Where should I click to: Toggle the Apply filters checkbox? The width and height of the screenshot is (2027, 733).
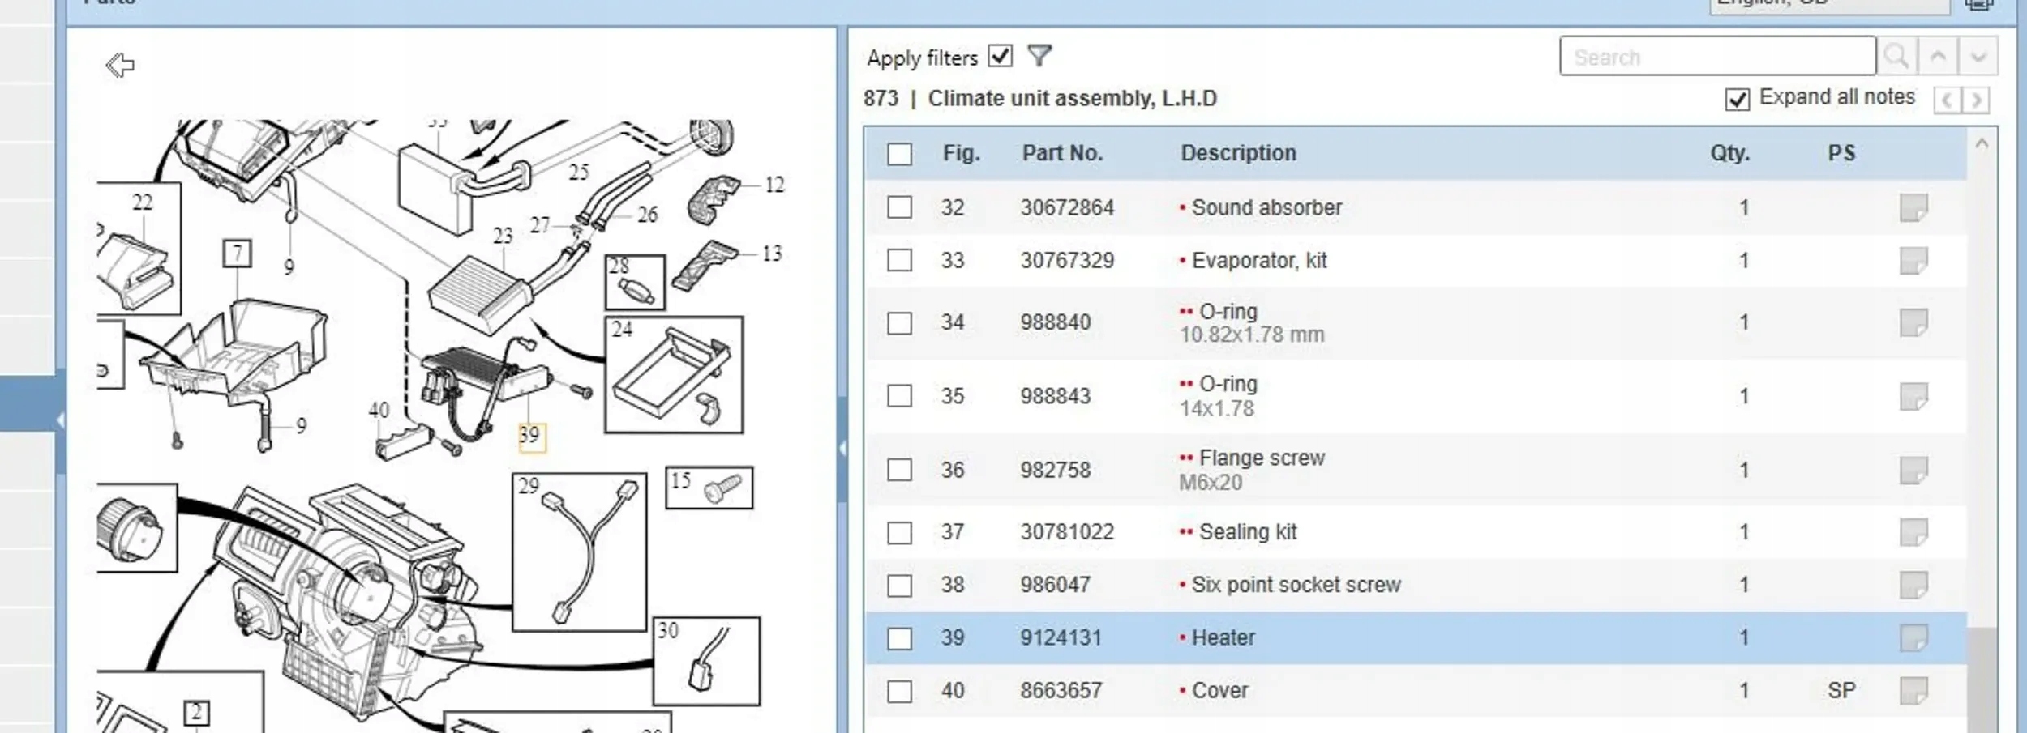point(1001,56)
